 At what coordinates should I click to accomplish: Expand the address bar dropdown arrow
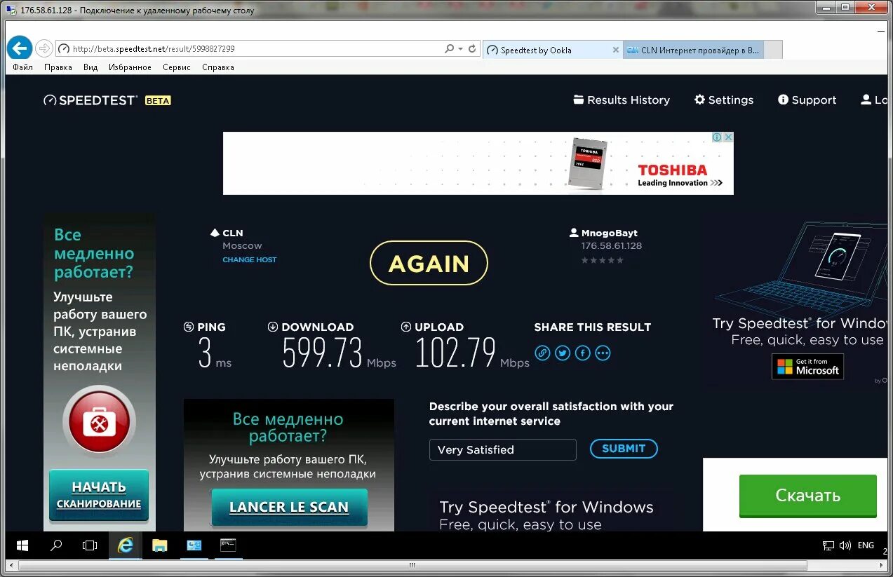click(x=460, y=49)
